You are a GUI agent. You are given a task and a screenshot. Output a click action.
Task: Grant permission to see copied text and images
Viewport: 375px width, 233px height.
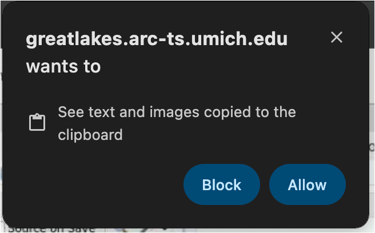(x=307, y=184)
